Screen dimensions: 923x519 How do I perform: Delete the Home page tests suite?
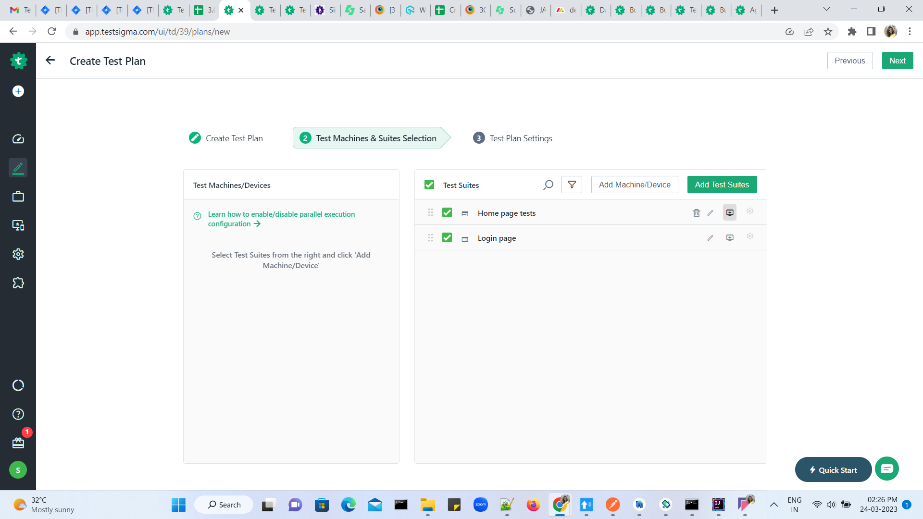[x=697, y=213]
